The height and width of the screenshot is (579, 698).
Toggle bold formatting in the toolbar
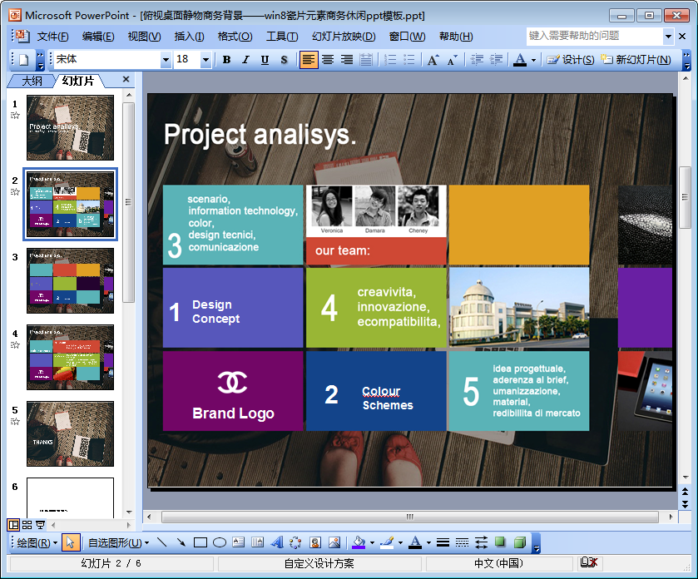point(226,60)
